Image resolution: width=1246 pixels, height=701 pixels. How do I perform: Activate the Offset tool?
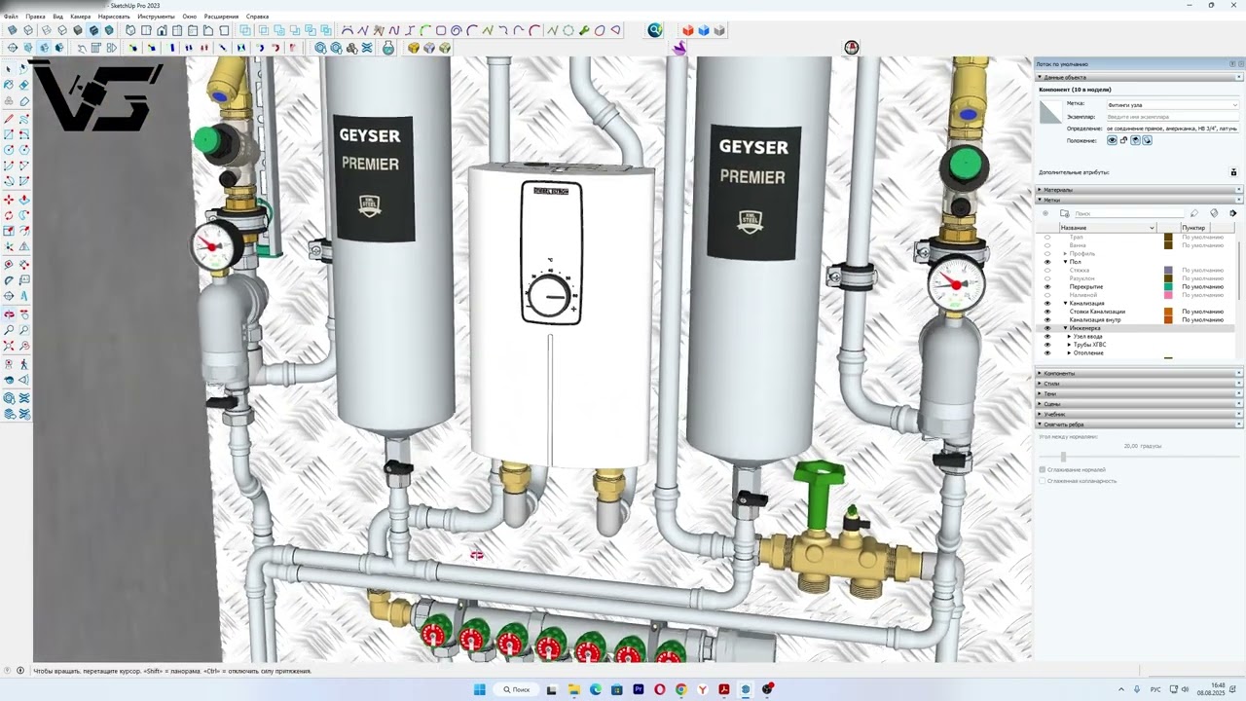pos(24,230)
